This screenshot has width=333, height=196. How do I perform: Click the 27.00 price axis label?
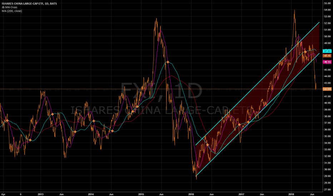tap(327, 190)
